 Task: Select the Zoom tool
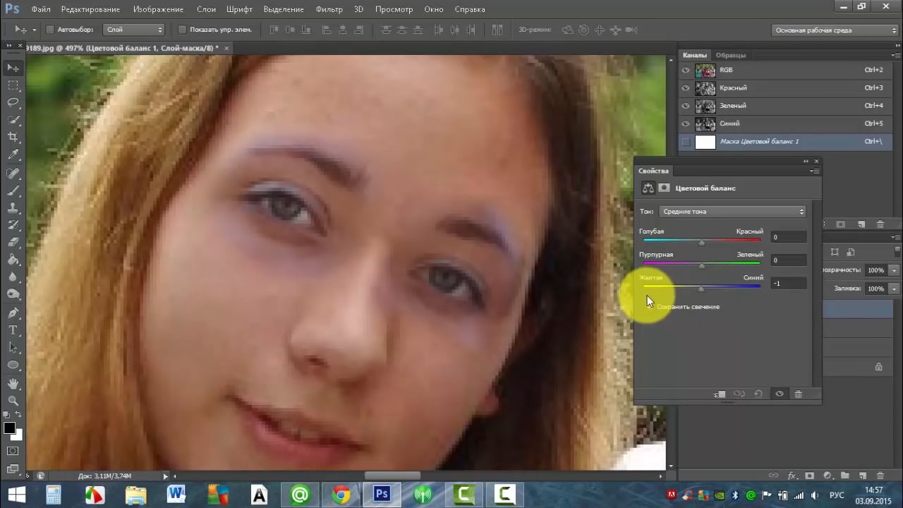[x=13, y=401]
